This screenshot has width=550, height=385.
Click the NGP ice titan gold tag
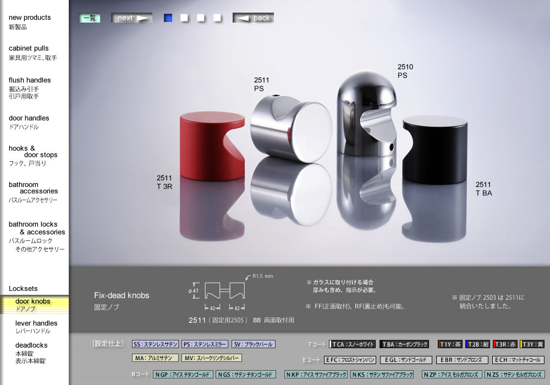[x=183, y=375]
